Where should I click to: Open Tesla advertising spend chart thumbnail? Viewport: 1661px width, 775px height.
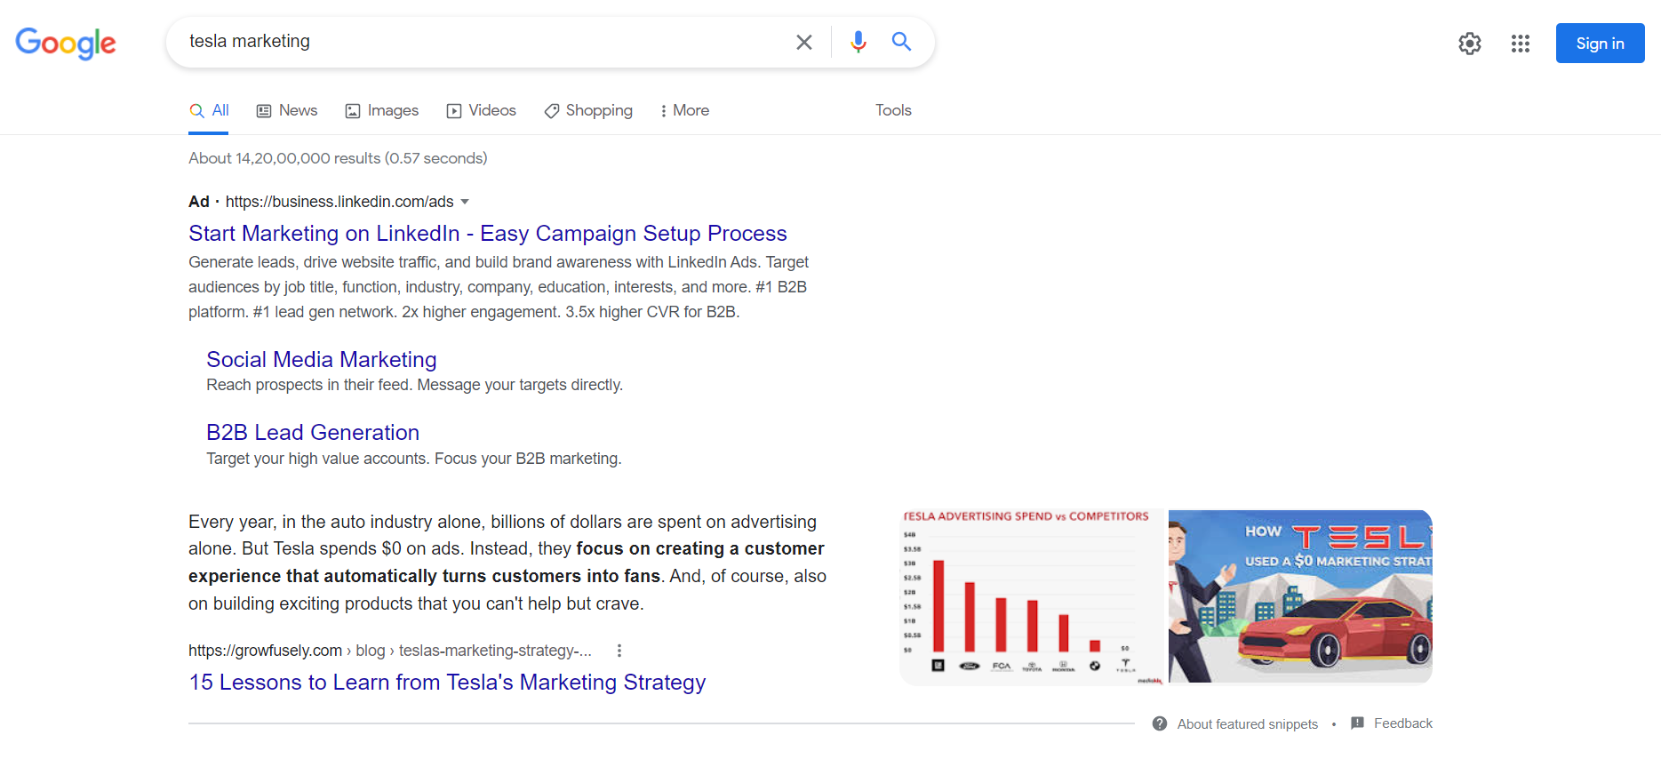coord(1032,596)
